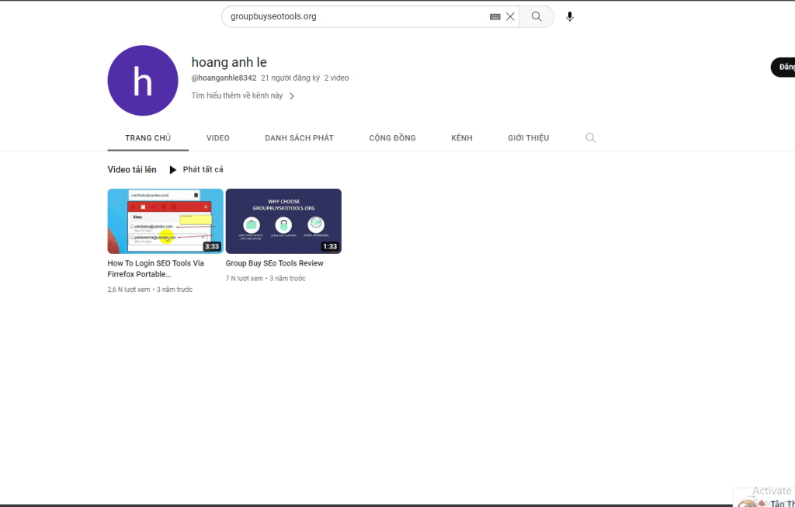Click the purple 'h' channel avatar
This screenshot has width=795, height=507.
143,81
